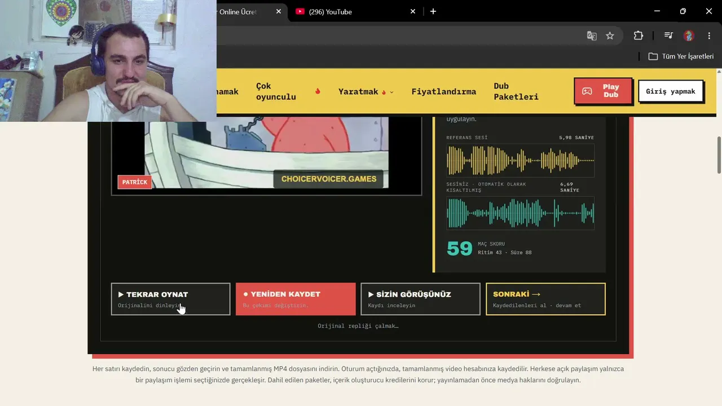Review your take with Sizin Görüşünüz
This screenshot has width=722, height=406.
pos(420,299)
